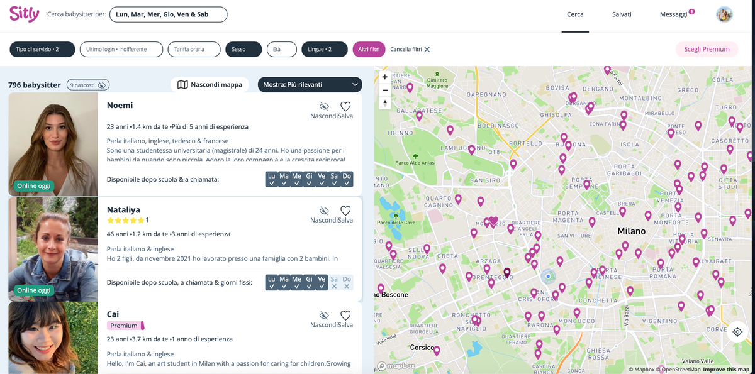Open the Messaggi tab
The width and height of the screenshot is (755, 374).
[x=673, y=14]
